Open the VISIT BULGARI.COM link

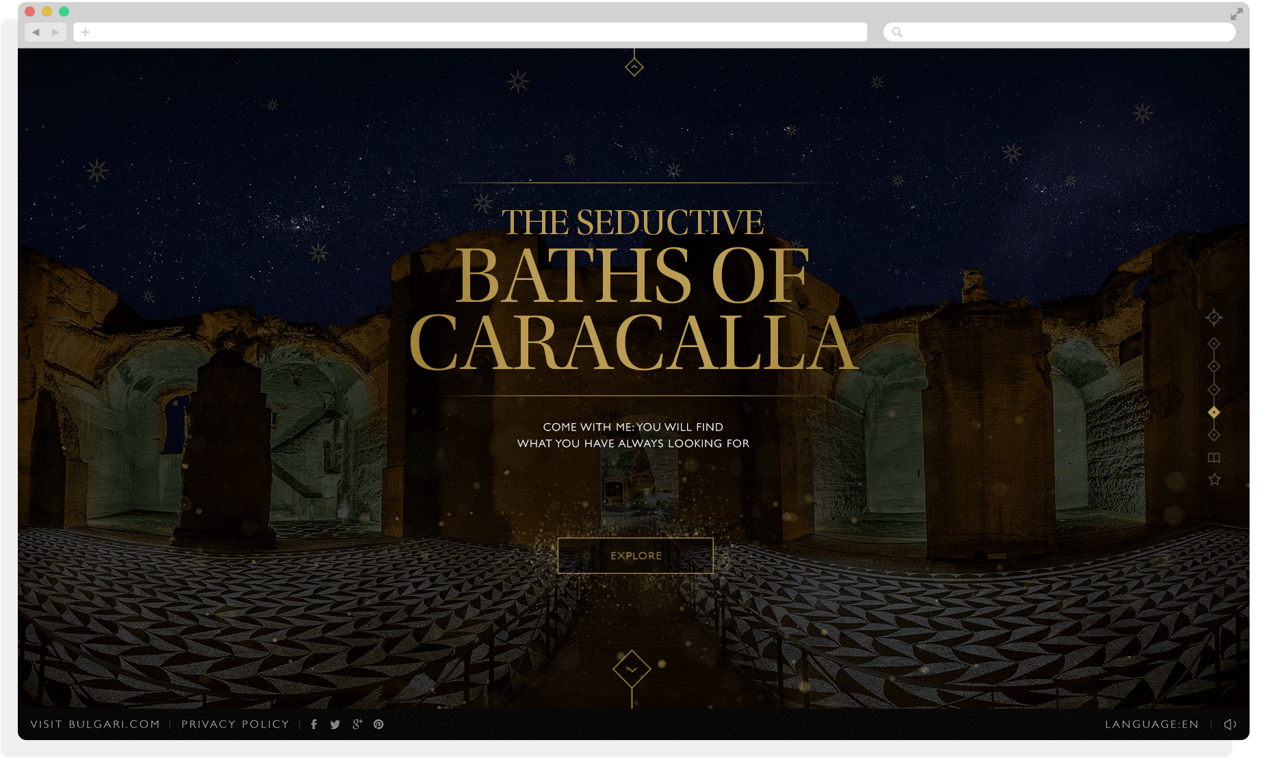click(95, 724)
